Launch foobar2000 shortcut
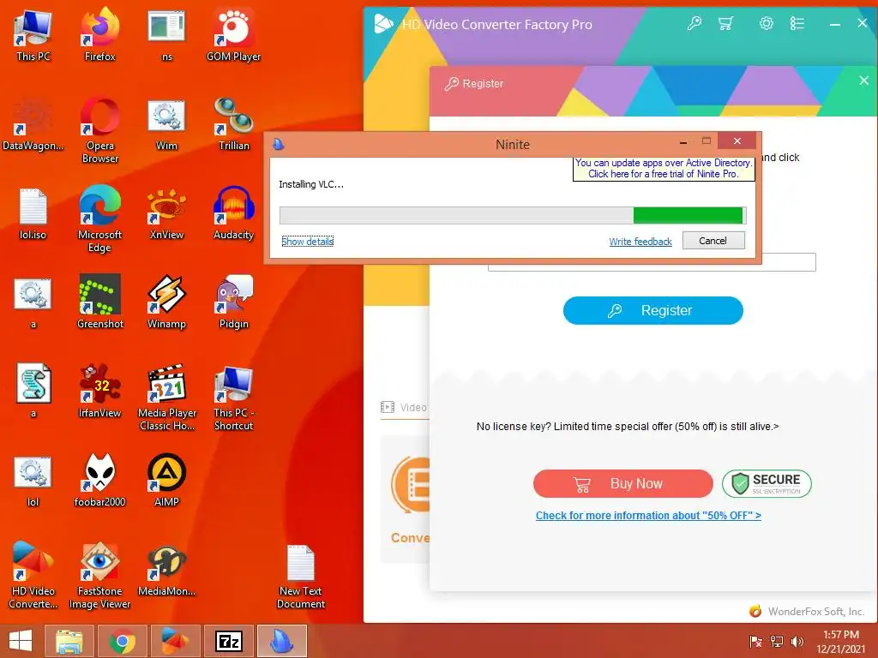Viewport: 878px width, 658px height. pyautogui.click(x=99, y=480)
